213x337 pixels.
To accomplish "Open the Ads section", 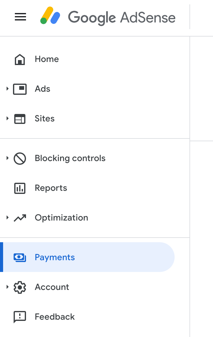I will click(42, 89).
